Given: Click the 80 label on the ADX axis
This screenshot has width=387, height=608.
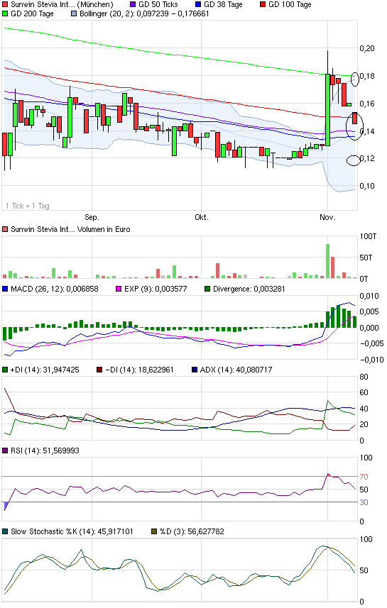Looking at the screenshot, I should click(364, 377).
